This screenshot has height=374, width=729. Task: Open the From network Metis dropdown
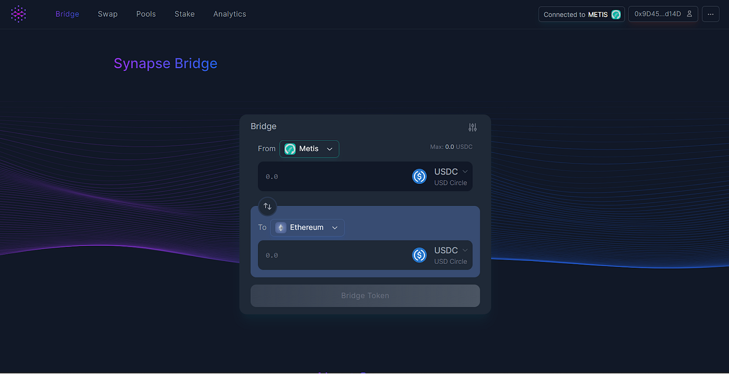(x=309, y=148)
